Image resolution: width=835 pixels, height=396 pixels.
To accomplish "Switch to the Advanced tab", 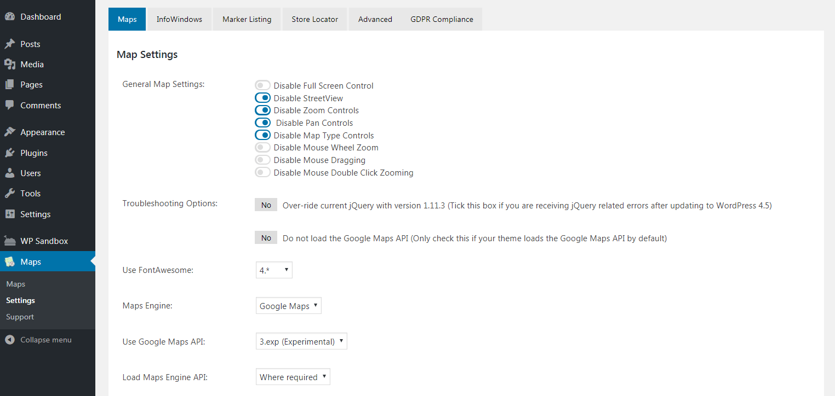I will click(x=375, y=19).
